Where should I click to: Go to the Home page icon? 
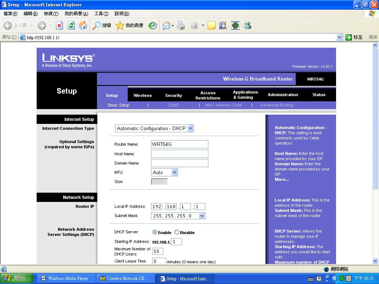tap(83, 26)
